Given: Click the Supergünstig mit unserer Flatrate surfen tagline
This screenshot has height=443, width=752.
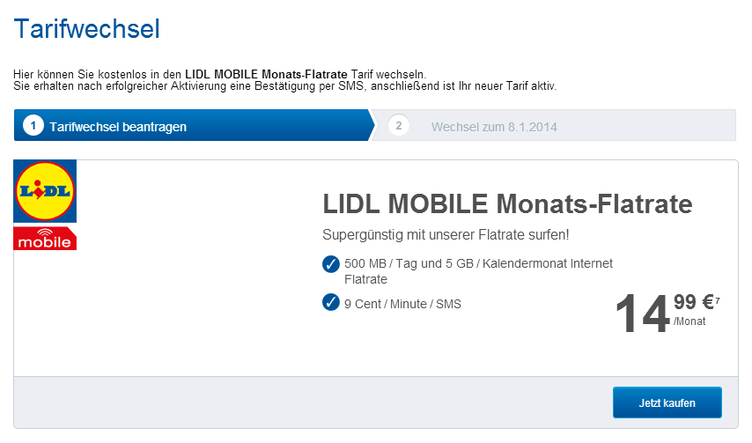Looking at the screenshot, I should [446, 234].
